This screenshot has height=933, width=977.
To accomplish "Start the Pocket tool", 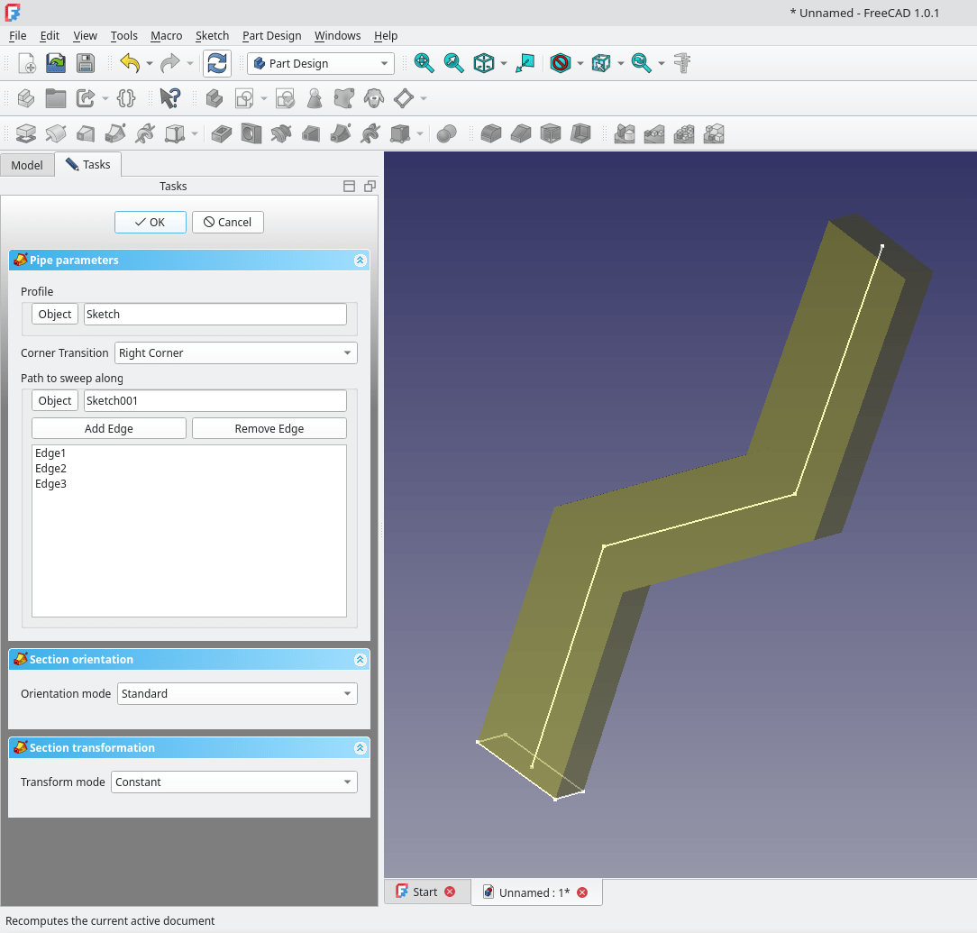I will (221, 133).
